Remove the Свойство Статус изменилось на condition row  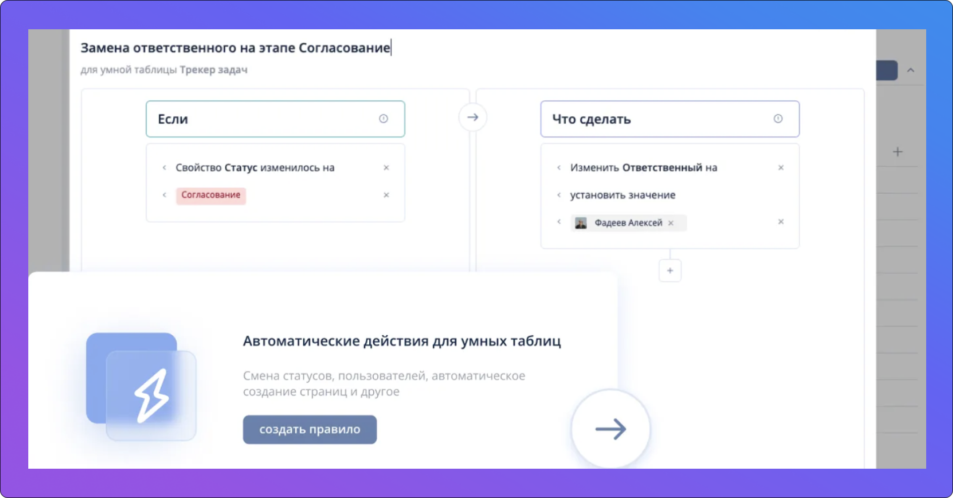(x=386, y=168)
